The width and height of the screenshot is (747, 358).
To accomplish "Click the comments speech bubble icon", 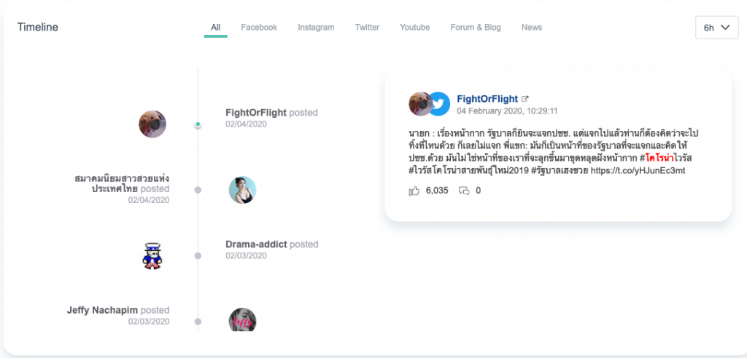I will click(x=464, y=191).
